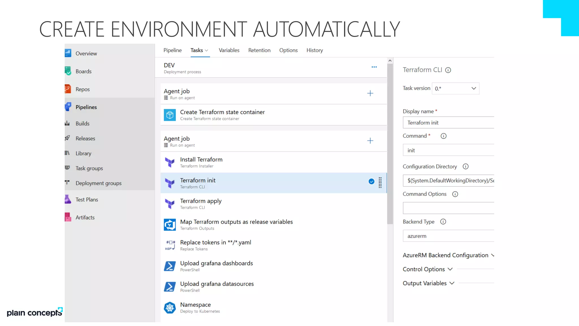Click the info icon next to Command
579x326 pixels.
point(444,136)
